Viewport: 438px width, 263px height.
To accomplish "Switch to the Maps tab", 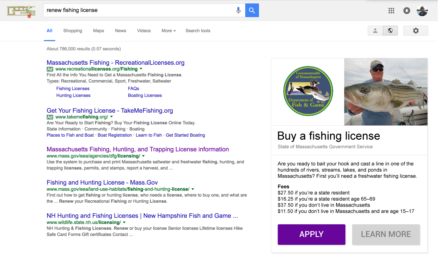I will 98,31.
